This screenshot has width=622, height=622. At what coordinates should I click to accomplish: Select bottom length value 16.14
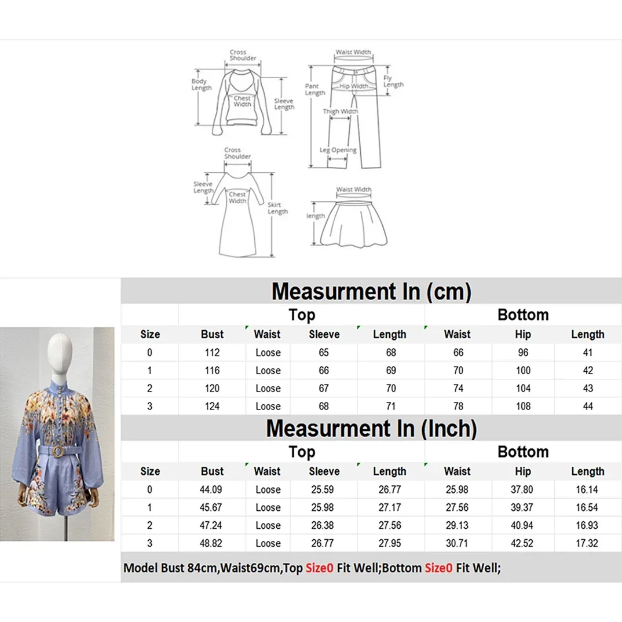[x=587, y=489]
